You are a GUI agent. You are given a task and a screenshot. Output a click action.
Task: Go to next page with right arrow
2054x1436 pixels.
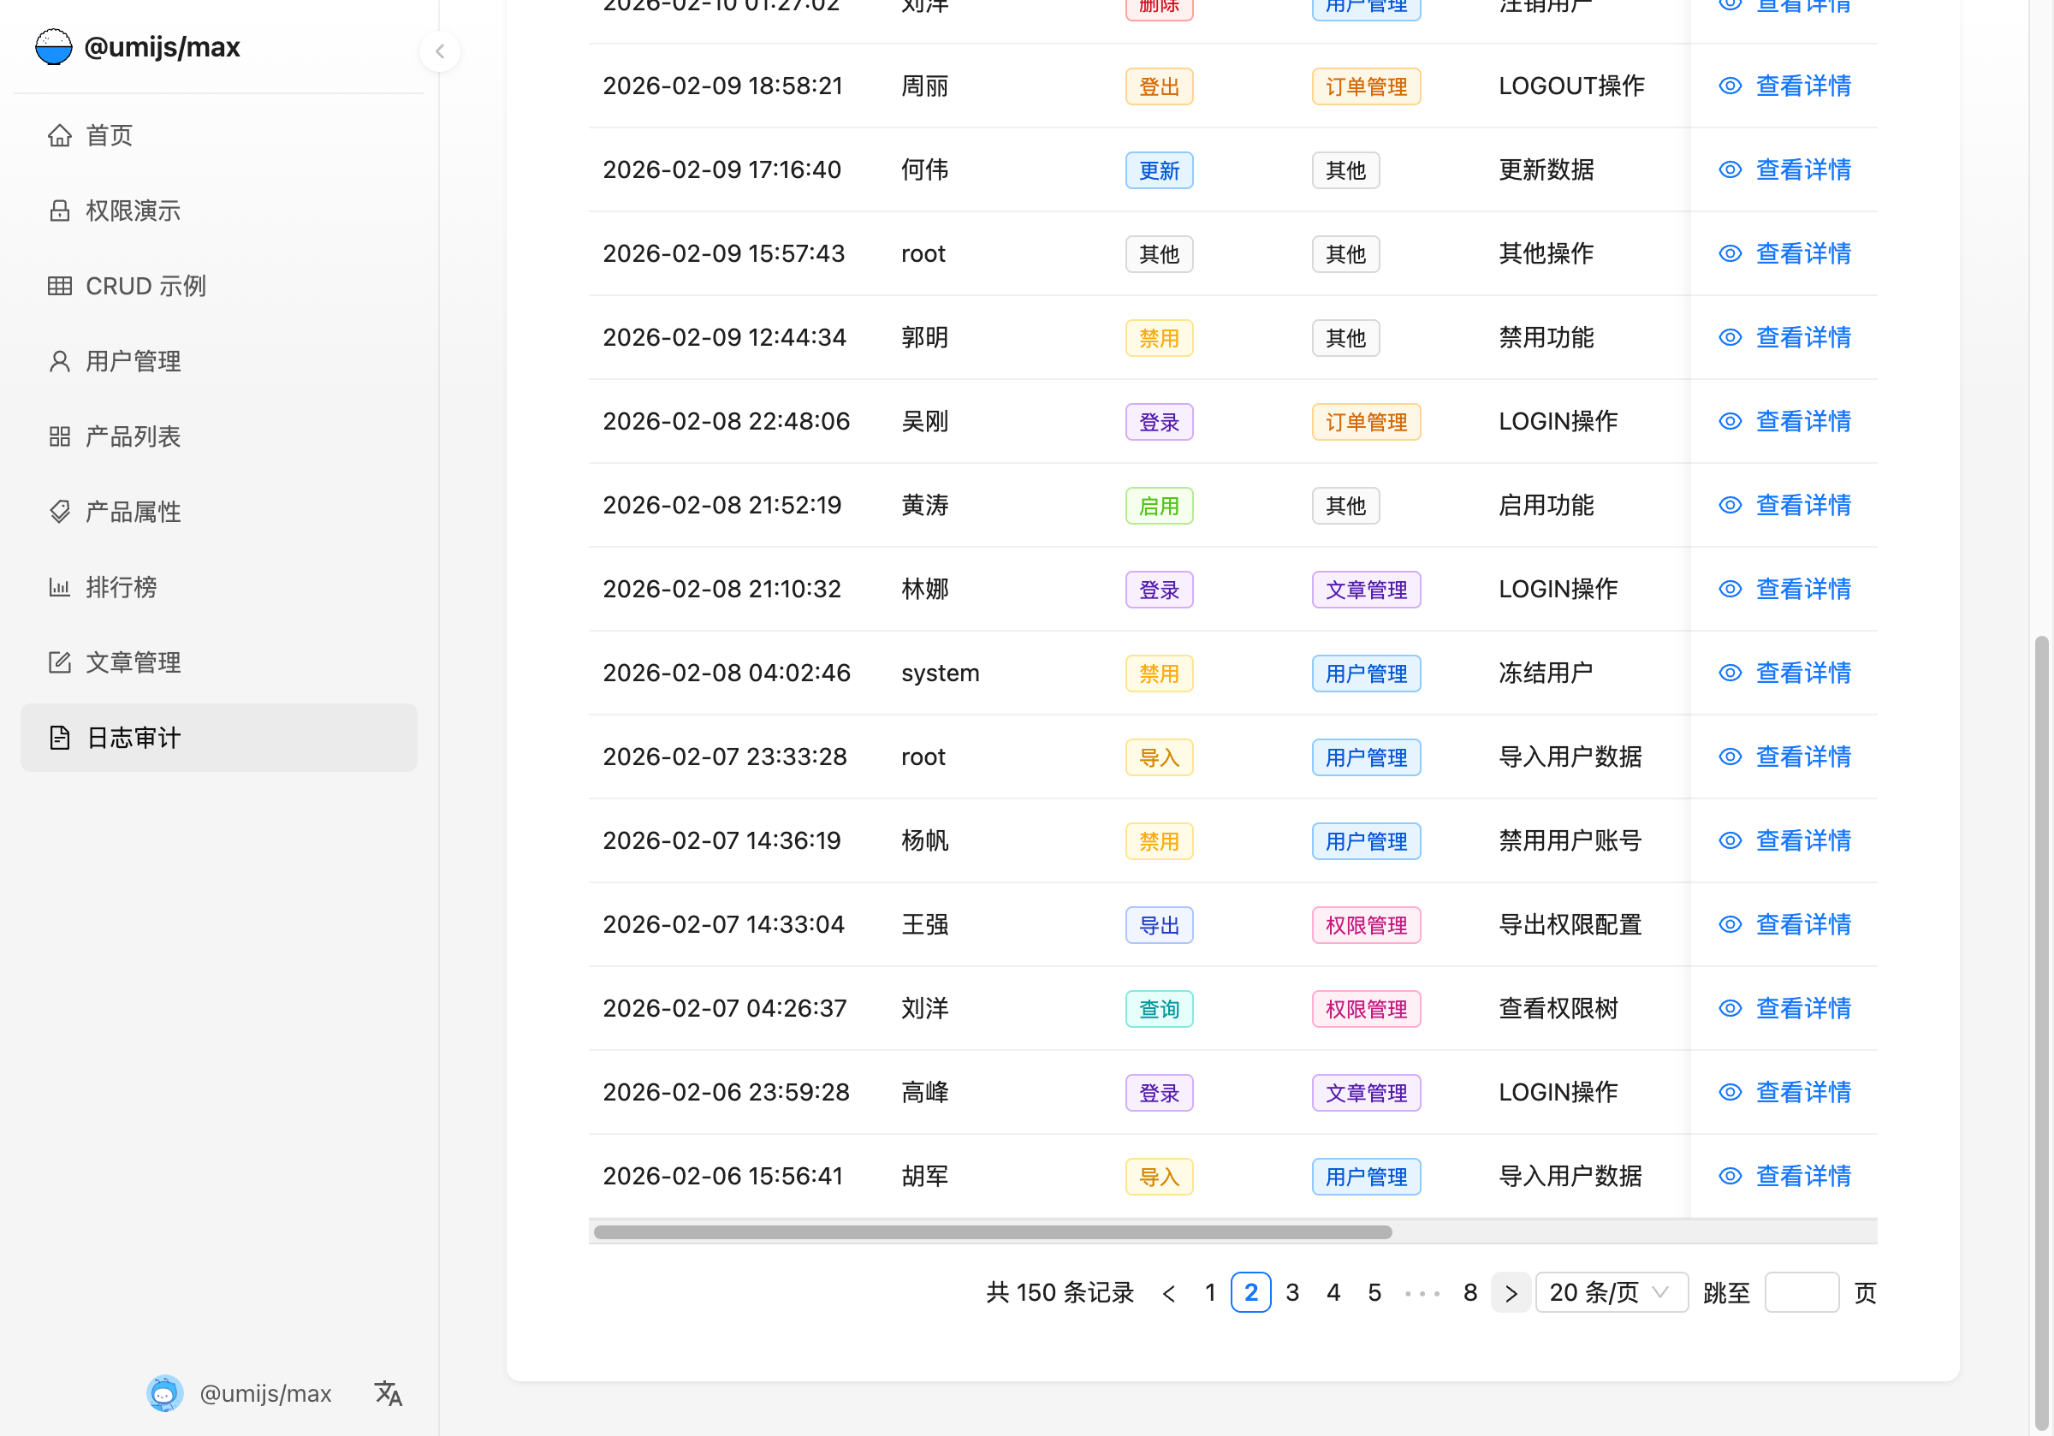[x=1511, y=1292]
